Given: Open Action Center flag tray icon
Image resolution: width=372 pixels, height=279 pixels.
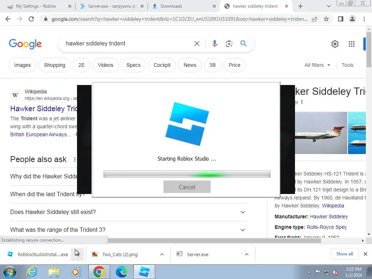Looking at the screenshot, I should [318, 272].
